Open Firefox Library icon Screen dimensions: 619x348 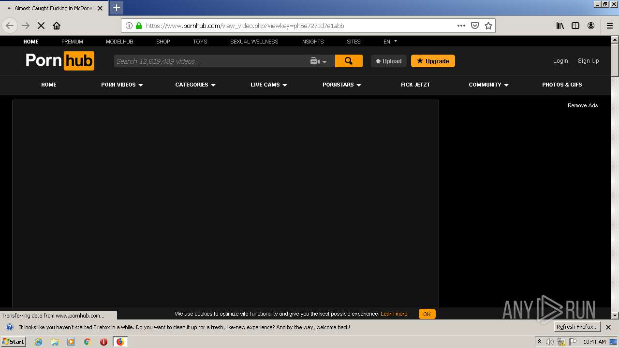pos(560,26)
